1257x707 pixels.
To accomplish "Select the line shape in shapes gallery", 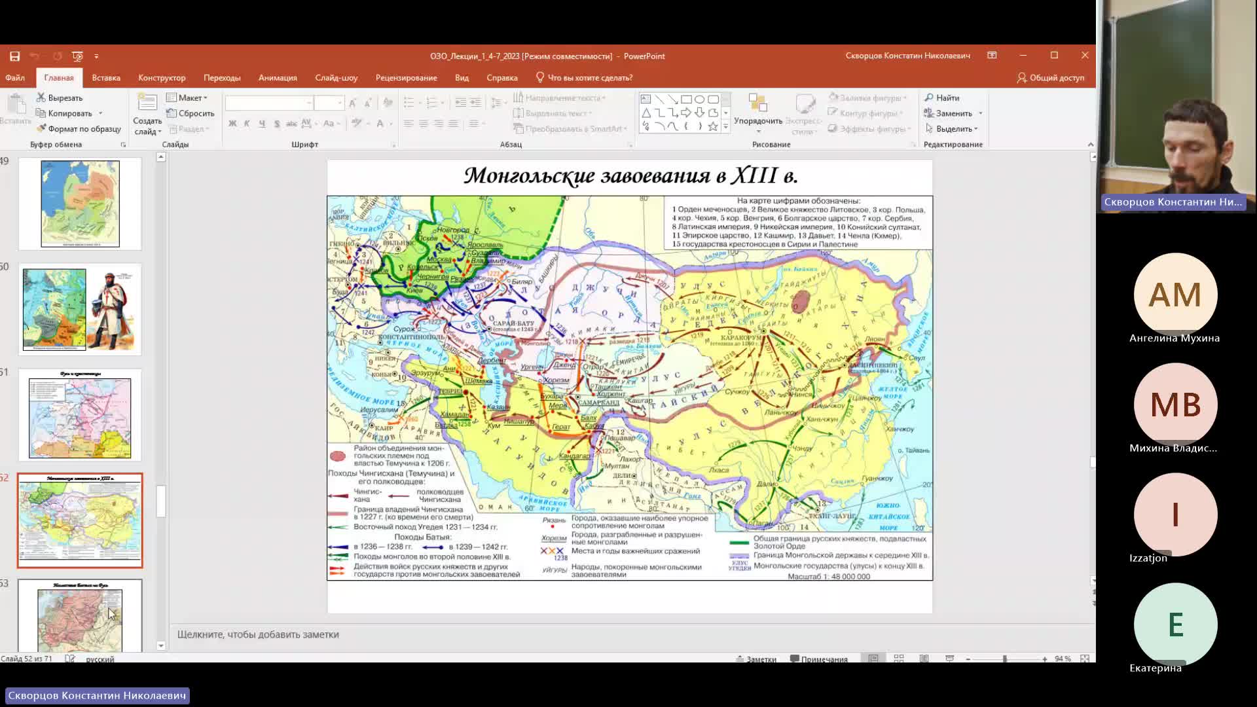I will point(659,100).
